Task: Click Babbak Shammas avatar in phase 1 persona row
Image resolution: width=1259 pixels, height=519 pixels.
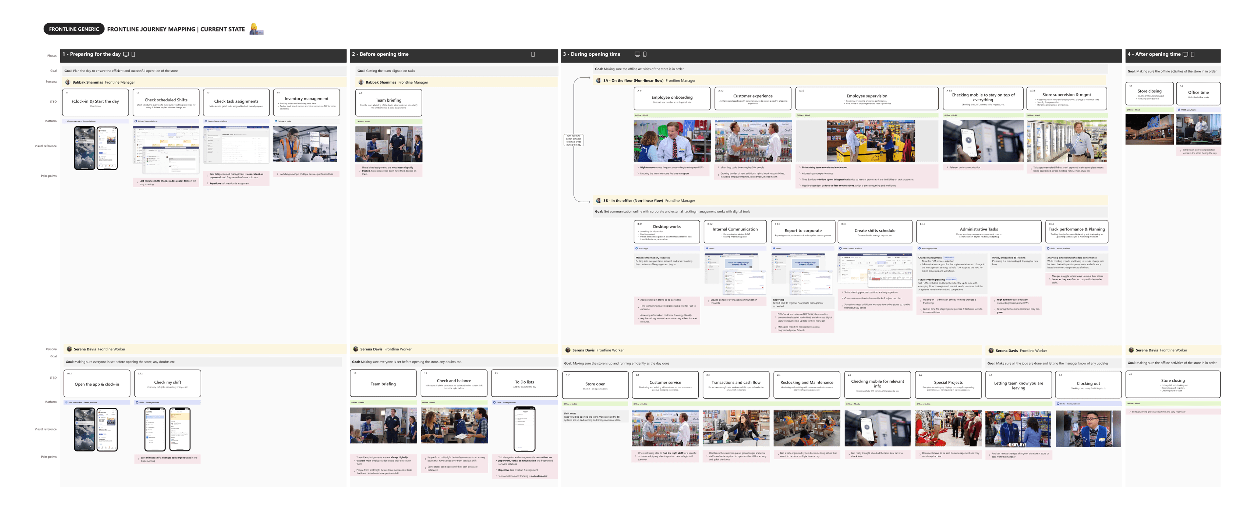Action: [68, 82]
